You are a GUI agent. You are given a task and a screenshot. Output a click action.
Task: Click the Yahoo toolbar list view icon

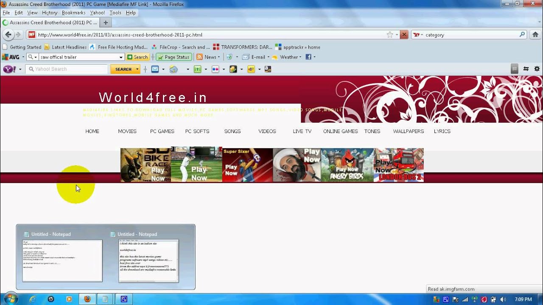click(515, 69)
